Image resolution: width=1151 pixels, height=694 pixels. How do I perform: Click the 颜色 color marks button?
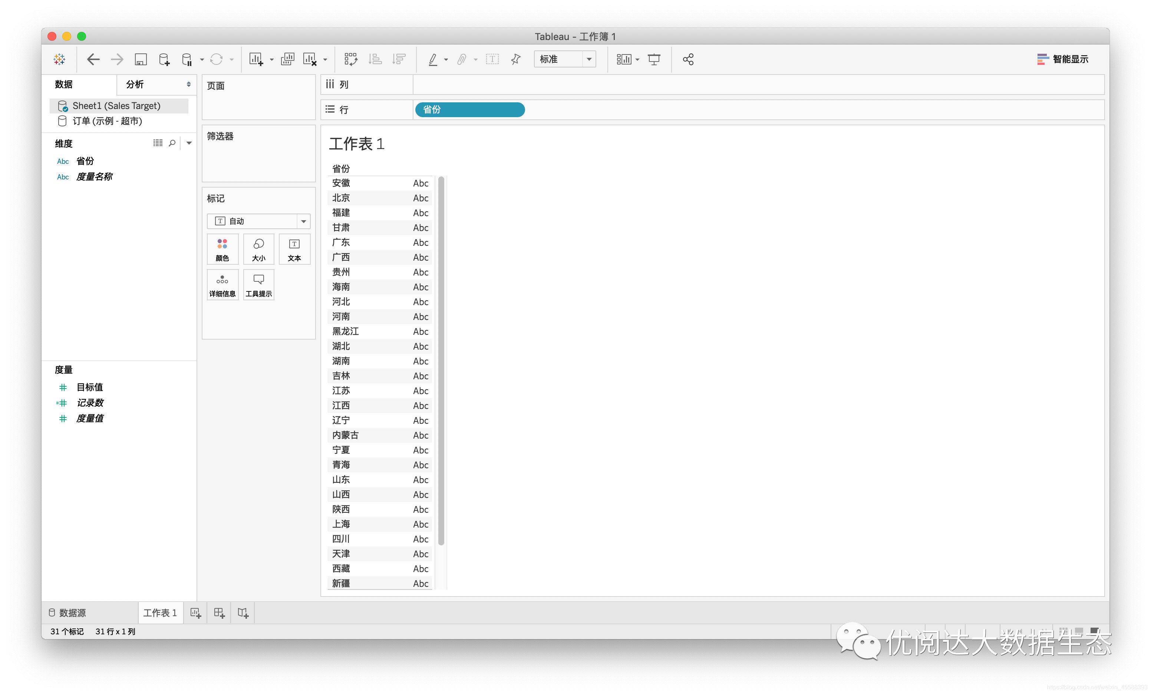pos(222,249)
